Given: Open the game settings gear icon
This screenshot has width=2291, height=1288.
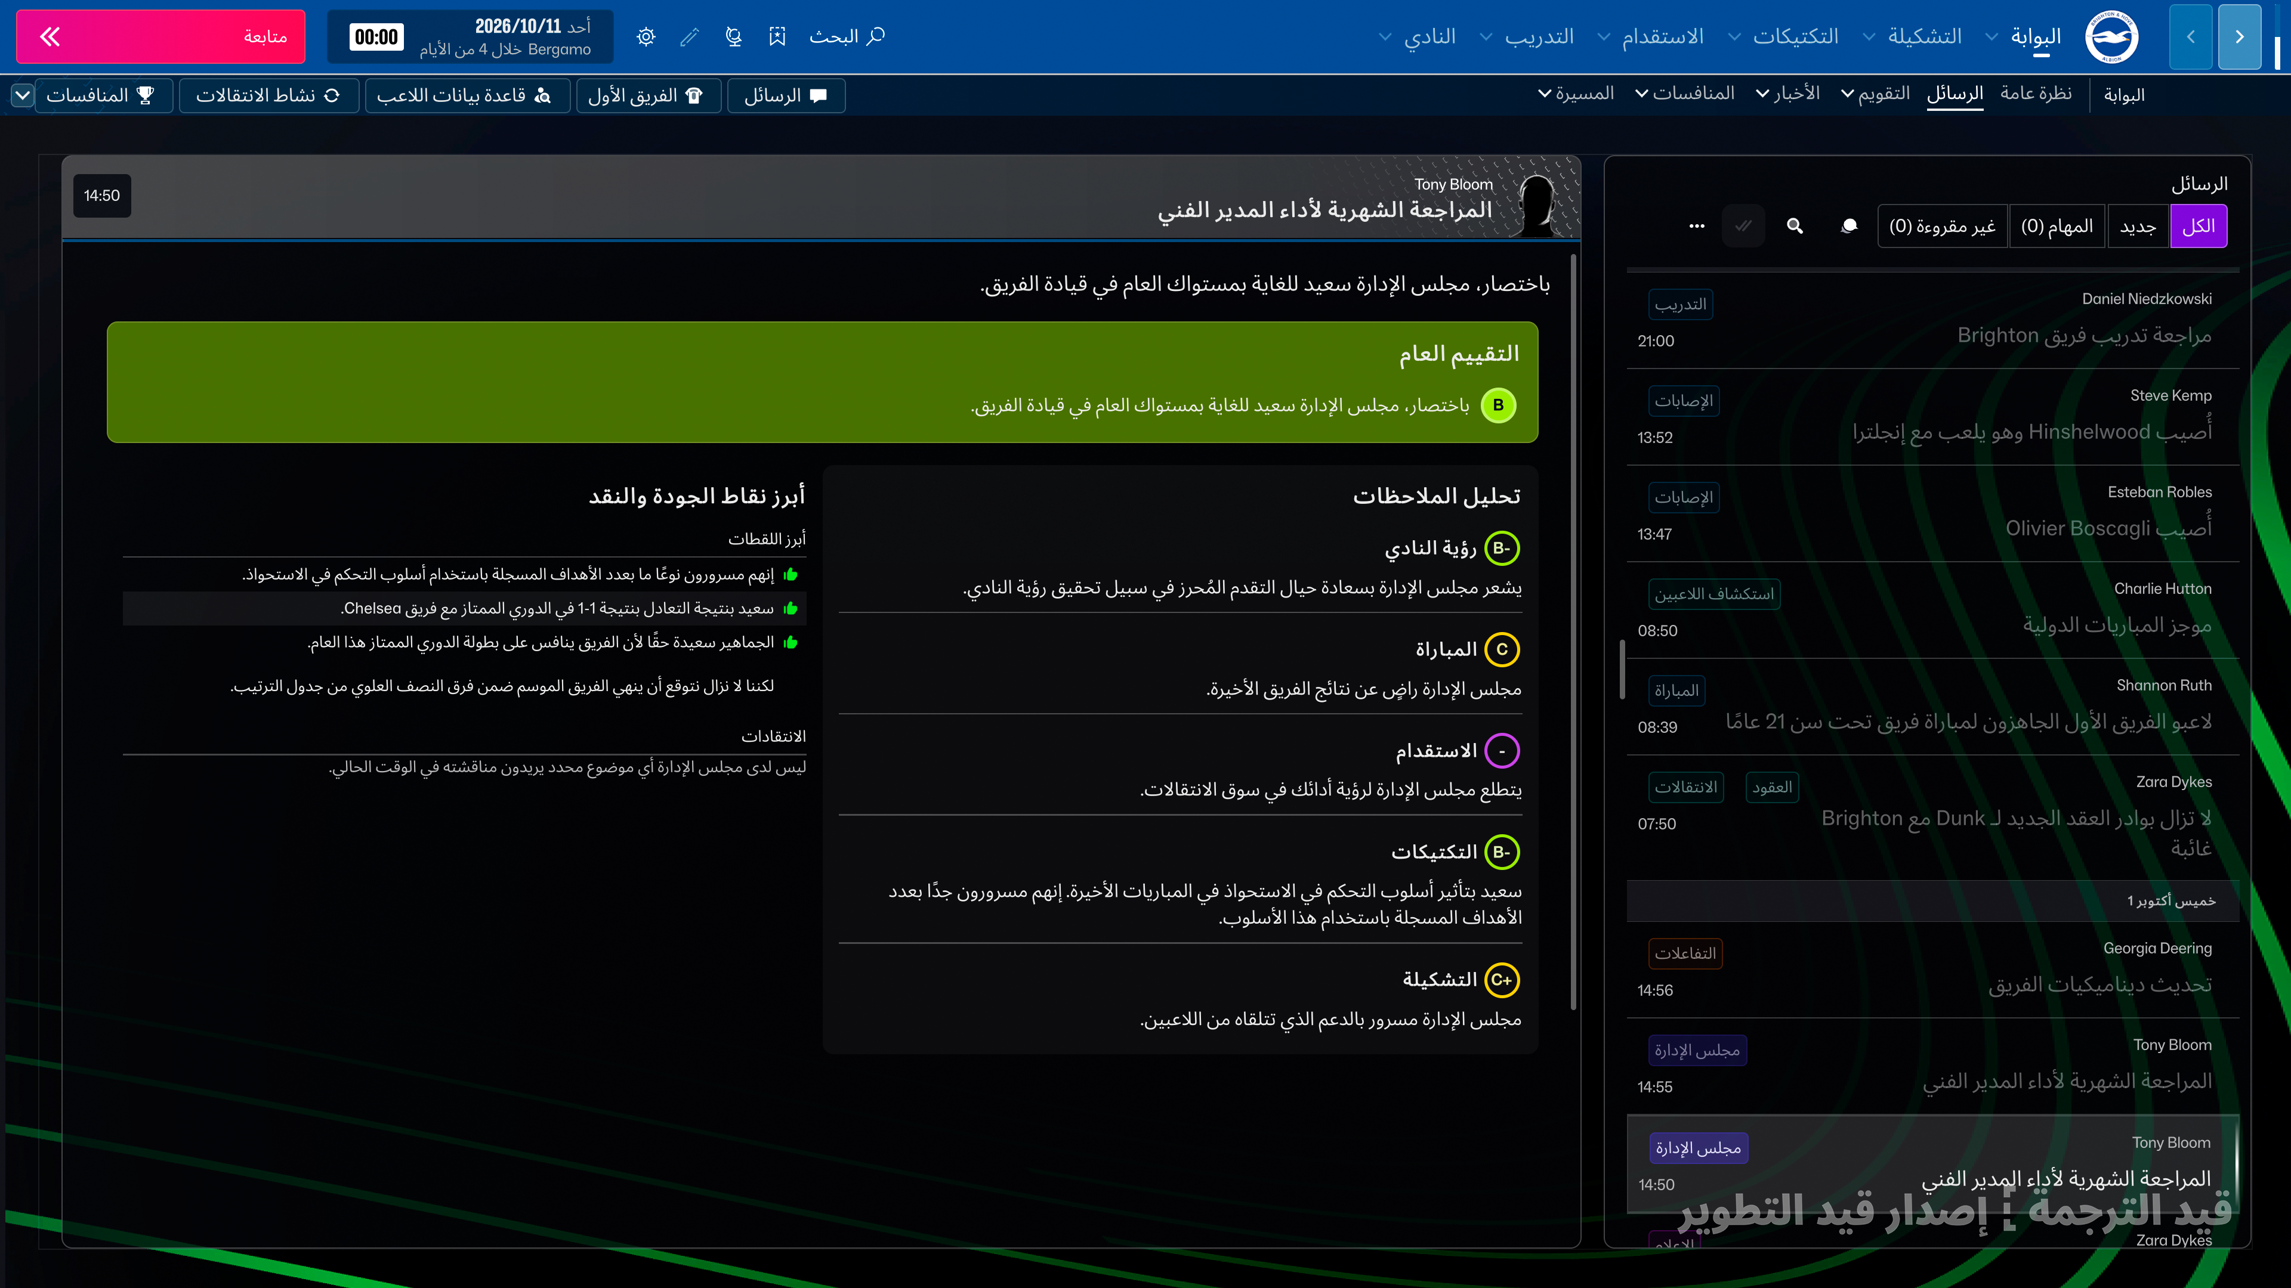Looking at the screenshot, I should tap(647, 36).
